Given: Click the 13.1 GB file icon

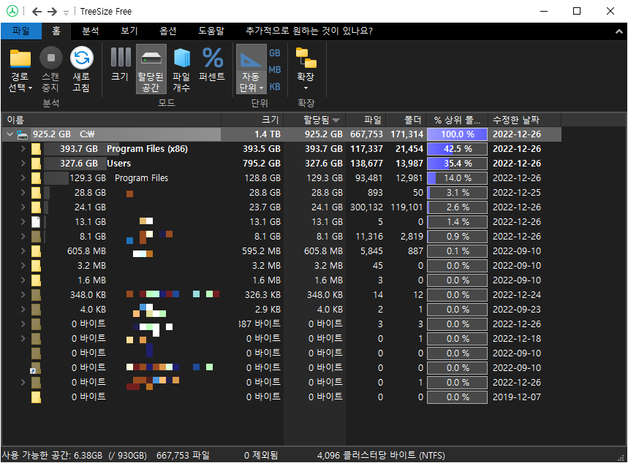Looking at the screenshot, I should pos(36,222).
